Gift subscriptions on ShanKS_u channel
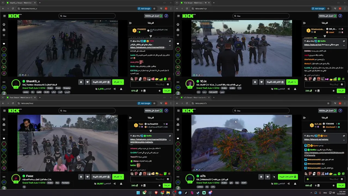348x196 pixels. (x=101, y=82)
